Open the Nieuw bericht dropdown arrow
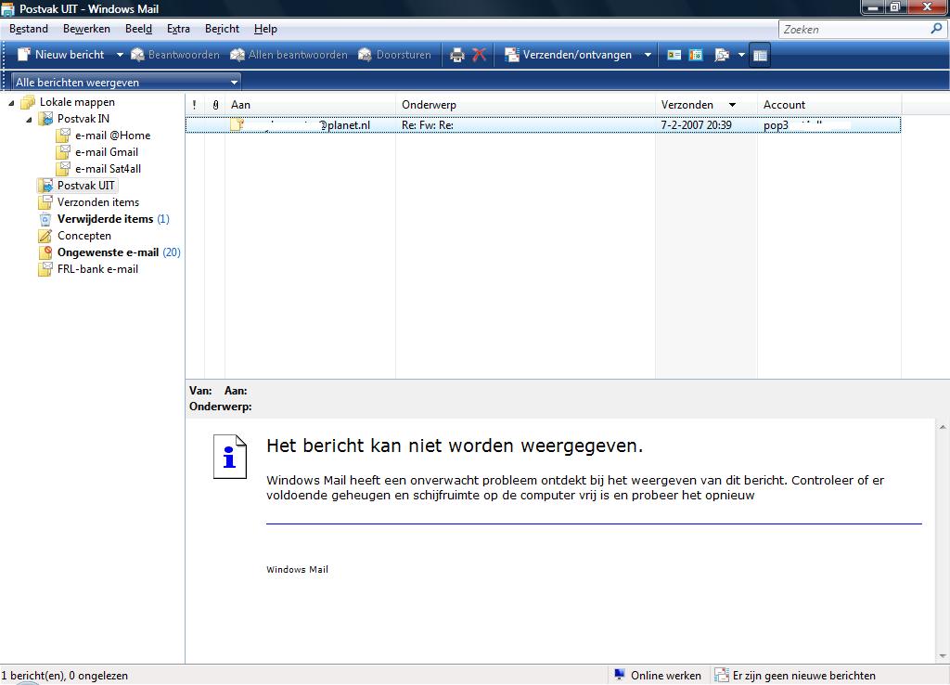 pyautogui.click(x=120, y=55)
